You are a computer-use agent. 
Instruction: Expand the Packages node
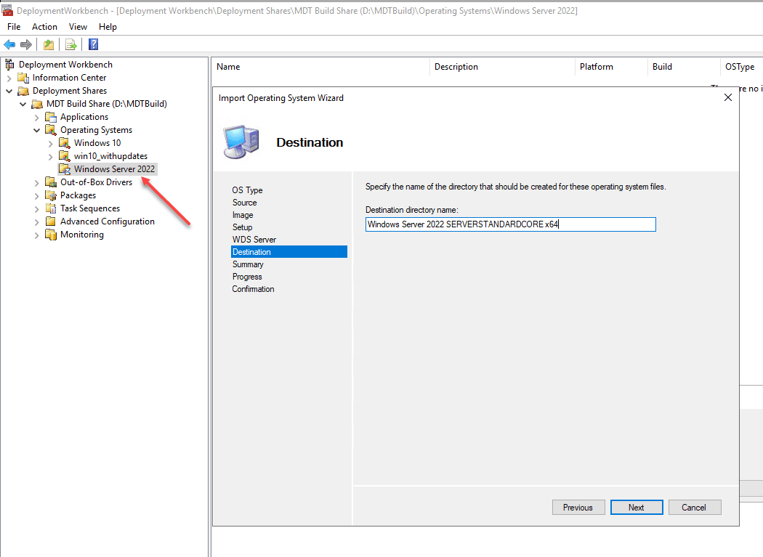pyautogui.click(x=36, y=196)
